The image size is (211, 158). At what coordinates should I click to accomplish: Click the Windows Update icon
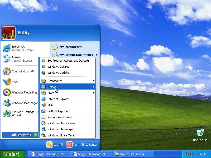(44, 73)
